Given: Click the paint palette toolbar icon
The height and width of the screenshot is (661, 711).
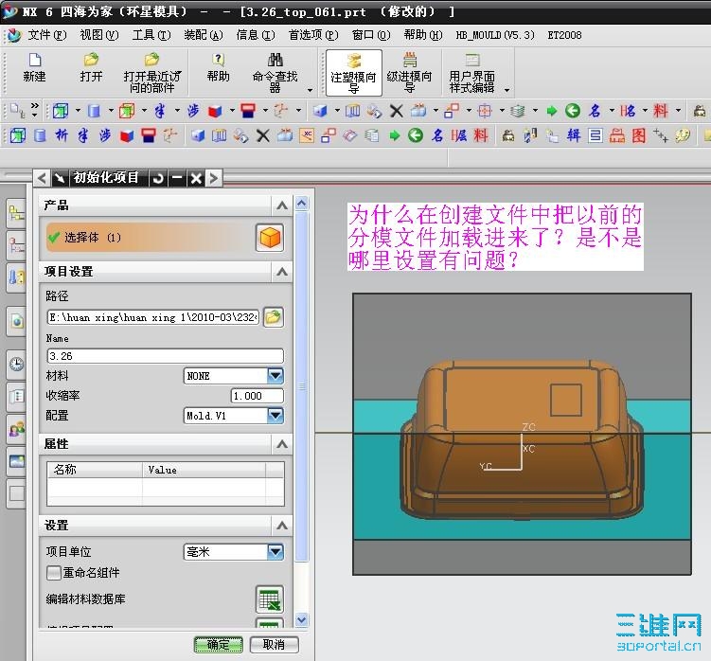Looking at the screenshot, I should click(x=683, y=135).
